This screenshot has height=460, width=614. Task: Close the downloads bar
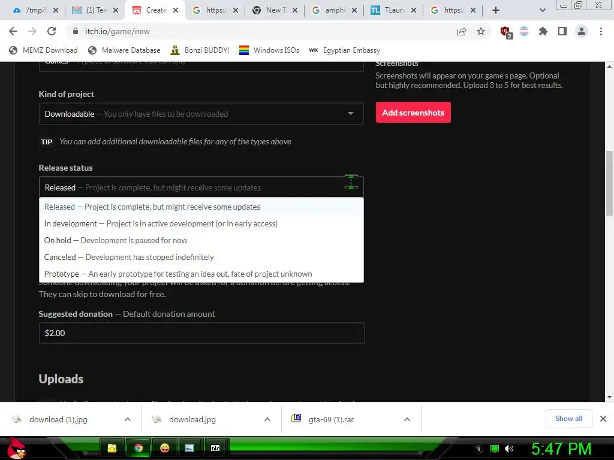603,419
